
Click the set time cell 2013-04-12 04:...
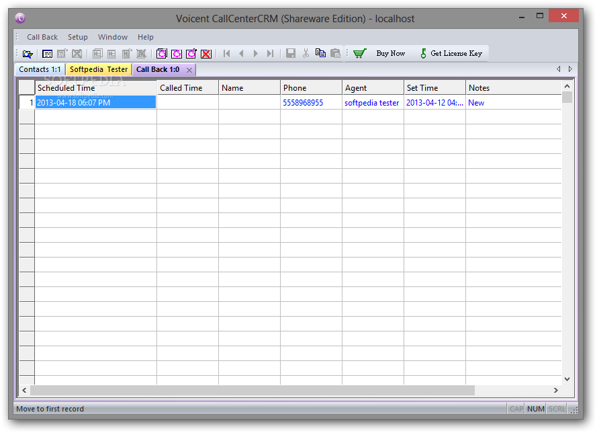pos(434,102)
